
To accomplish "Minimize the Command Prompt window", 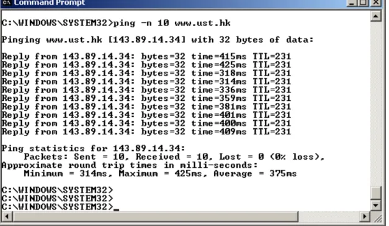I will (x=352, y=3).
